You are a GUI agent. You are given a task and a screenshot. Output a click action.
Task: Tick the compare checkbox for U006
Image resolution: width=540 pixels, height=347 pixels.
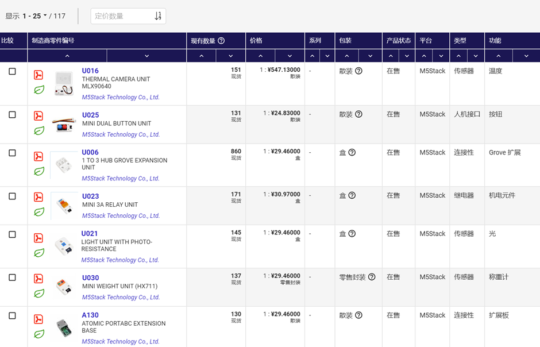tap(12, 153)
